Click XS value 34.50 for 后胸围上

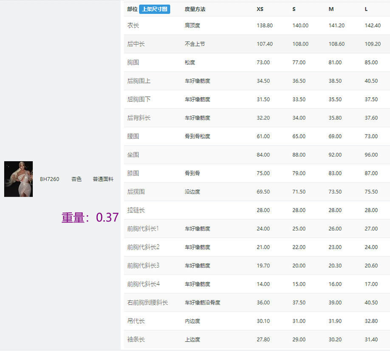(263, 81)
